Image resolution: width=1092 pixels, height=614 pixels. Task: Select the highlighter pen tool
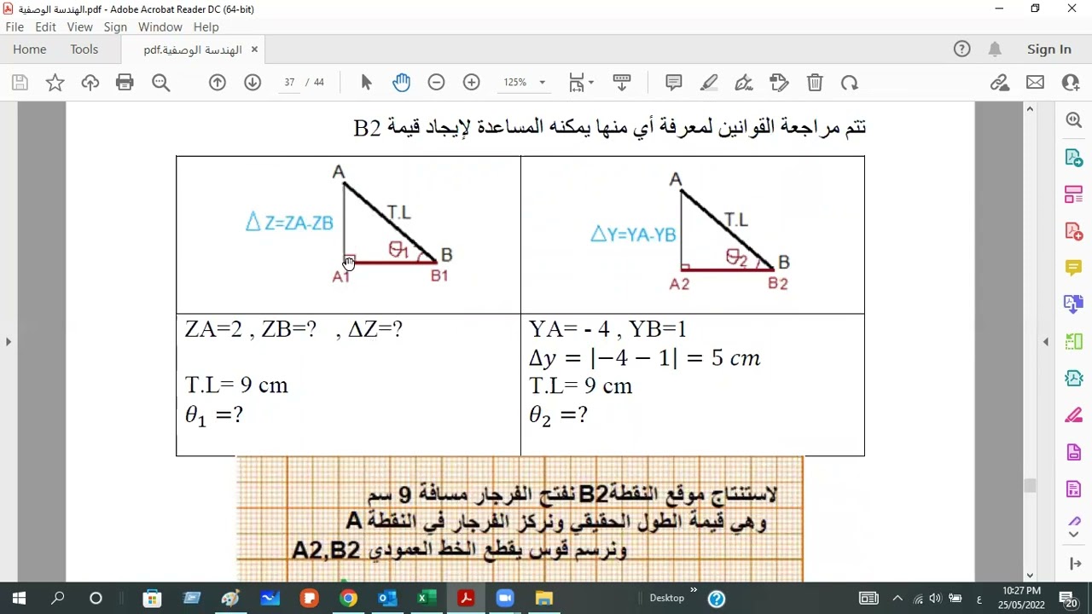709,83
